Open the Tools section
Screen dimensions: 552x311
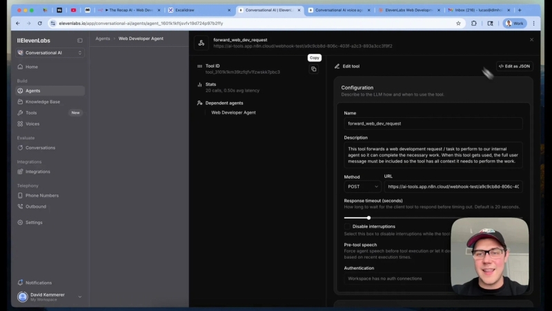[x=50, y=113]
